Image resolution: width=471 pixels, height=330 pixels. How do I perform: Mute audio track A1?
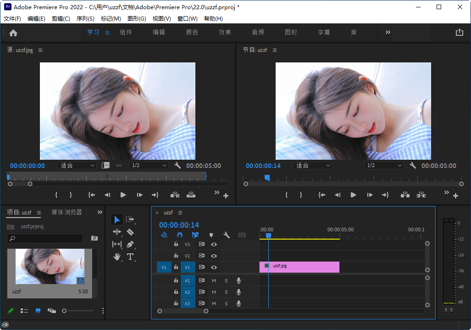(x=214, y=280)
